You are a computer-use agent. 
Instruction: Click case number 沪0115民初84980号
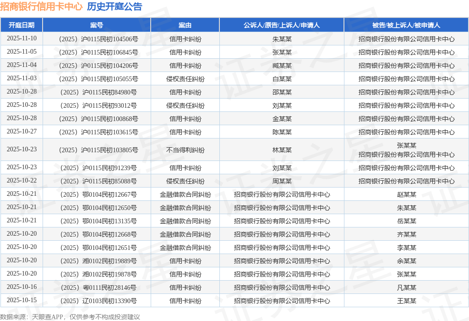click(x=98, y=92)
